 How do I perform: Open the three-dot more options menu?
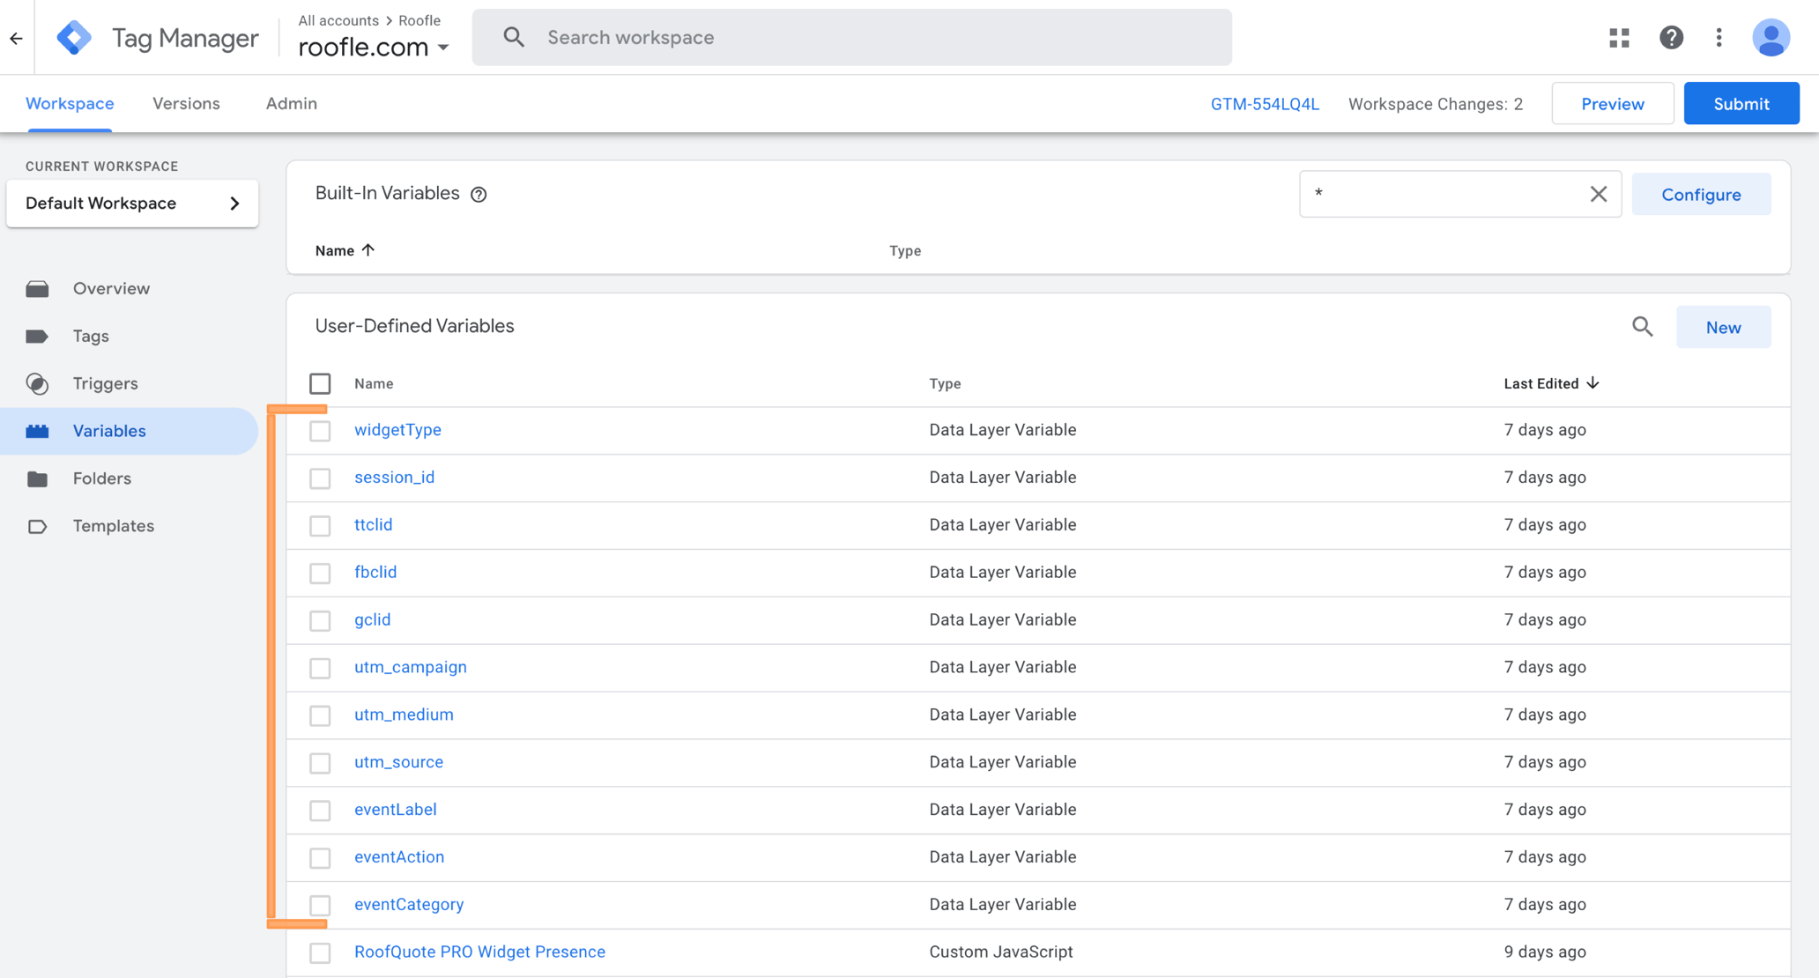coord(1719,38)
